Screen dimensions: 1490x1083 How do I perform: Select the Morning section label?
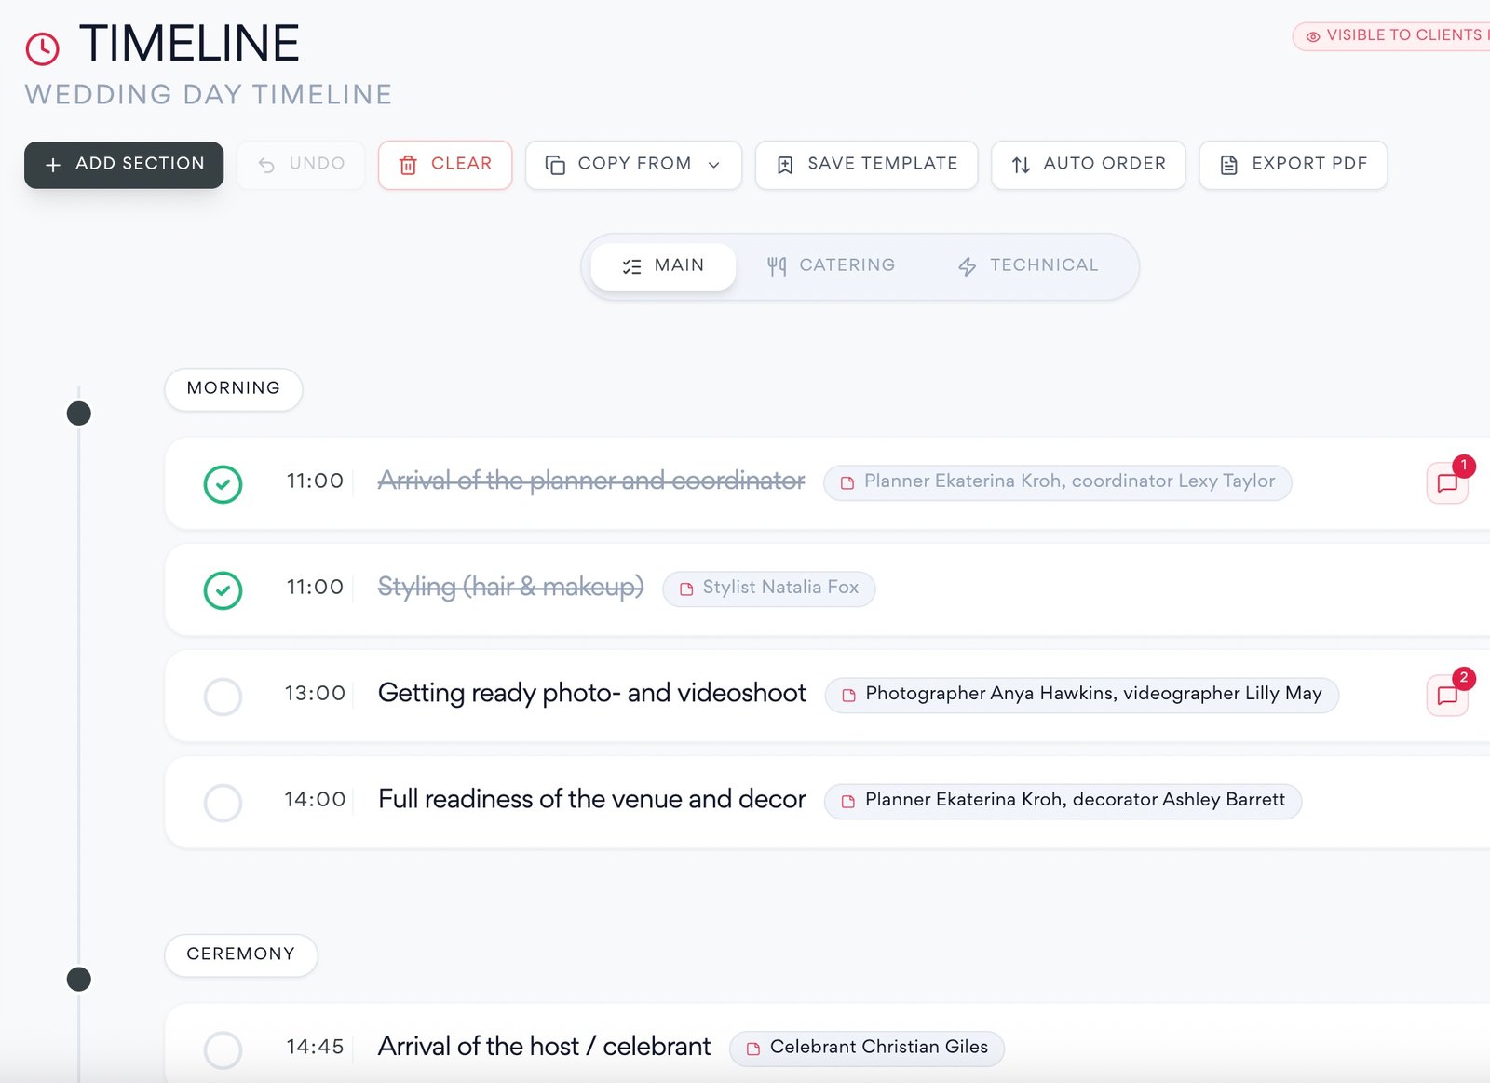pyautogui.click(x=234, y=389)
